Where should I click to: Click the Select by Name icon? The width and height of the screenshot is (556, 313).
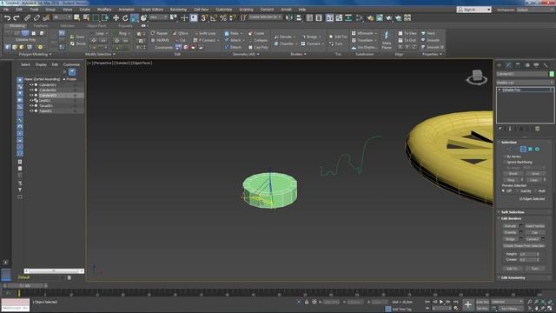86,17
